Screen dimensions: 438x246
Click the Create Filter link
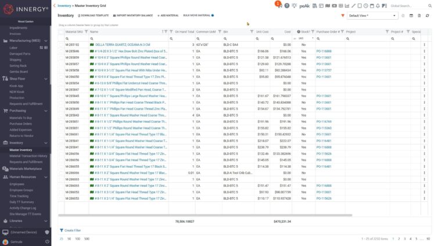71,230
